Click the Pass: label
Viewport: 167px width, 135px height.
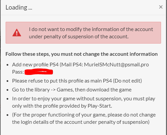(18, 72)
